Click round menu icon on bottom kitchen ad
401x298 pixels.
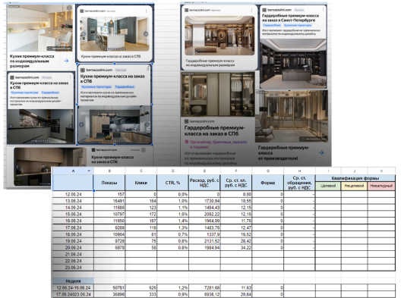pyautogui.click(x=144, y=150)
